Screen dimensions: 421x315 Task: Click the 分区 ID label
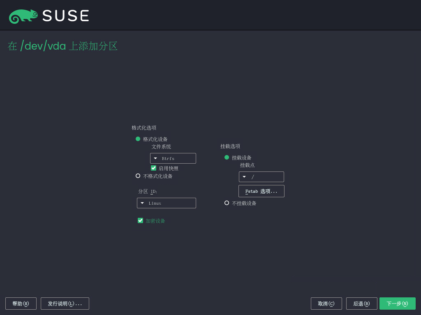coord(148,192)
